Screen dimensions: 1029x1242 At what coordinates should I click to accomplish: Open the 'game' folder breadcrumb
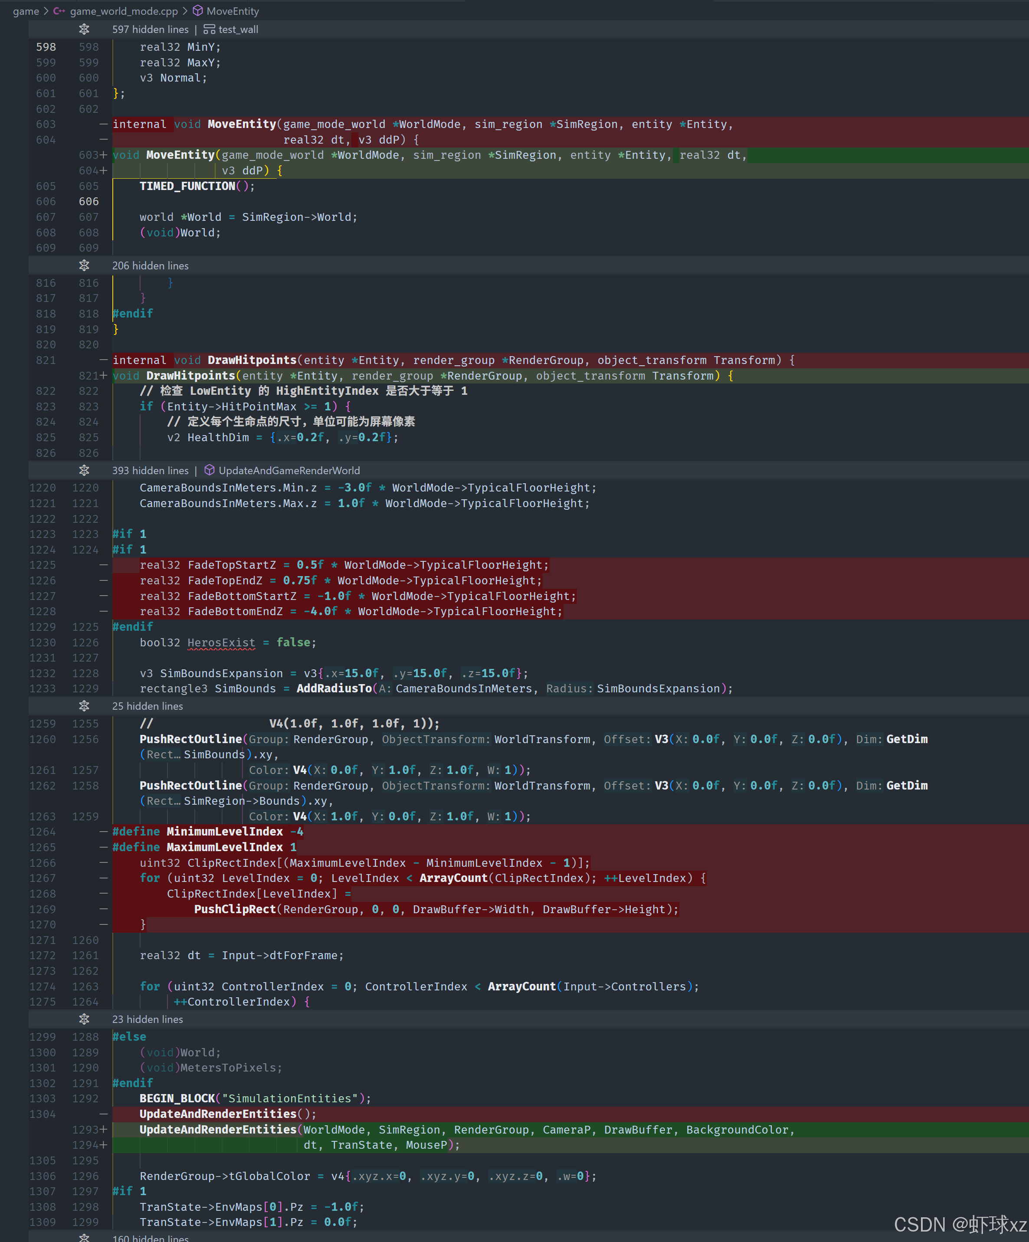(x=26, y=11)
